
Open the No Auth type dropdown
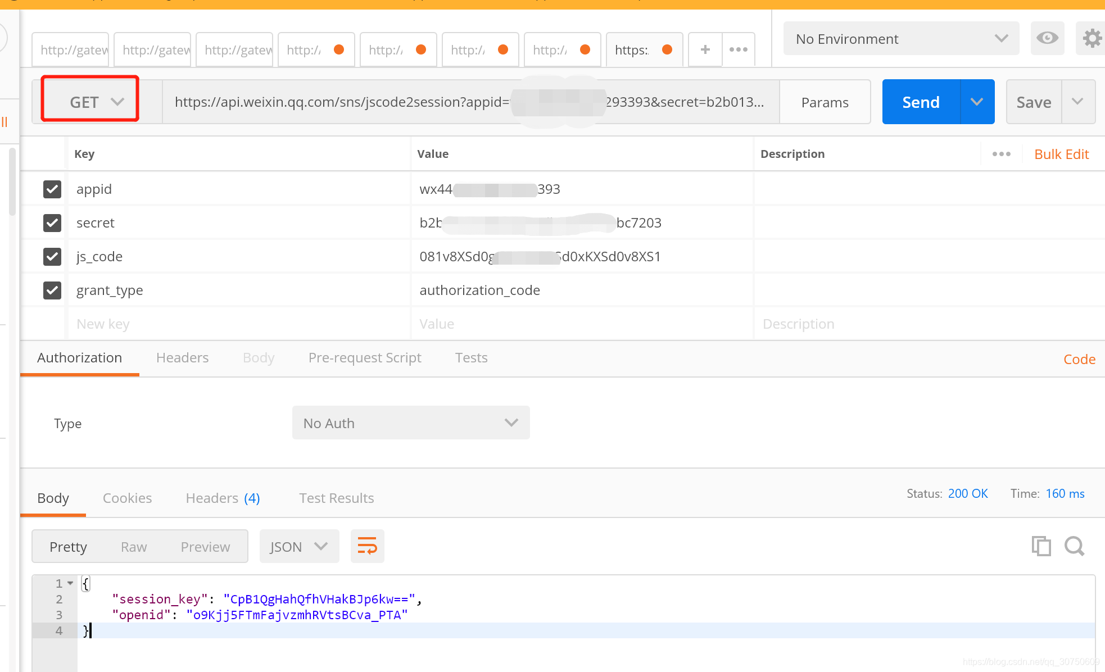pyautogui.click(x=410, y=423)
